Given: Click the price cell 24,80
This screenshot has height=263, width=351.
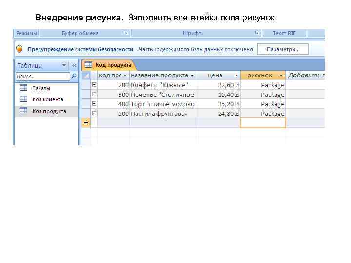Looking at the screenshot, I should [218, 113].
